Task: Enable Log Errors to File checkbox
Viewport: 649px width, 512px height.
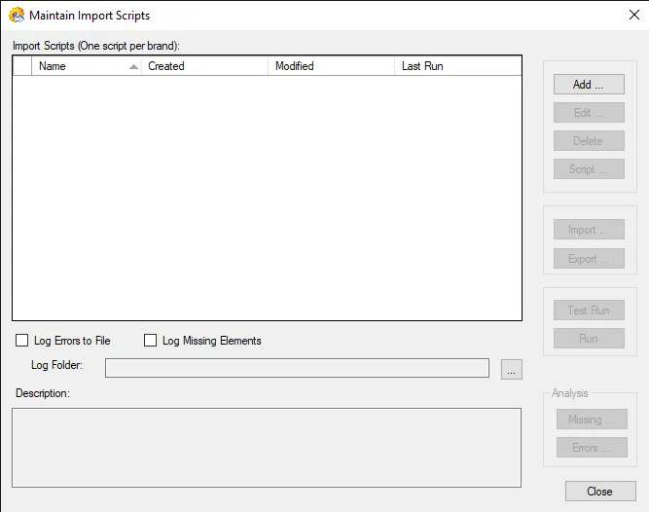Action: pyautogui.click(x=21, y=341)
